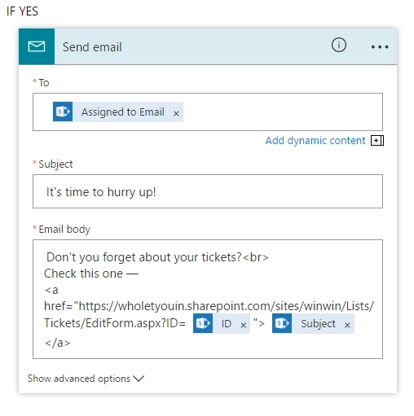Screen dimensions: 414x416
Task: Remove the ID dynamic token
Action: [244, 325]
